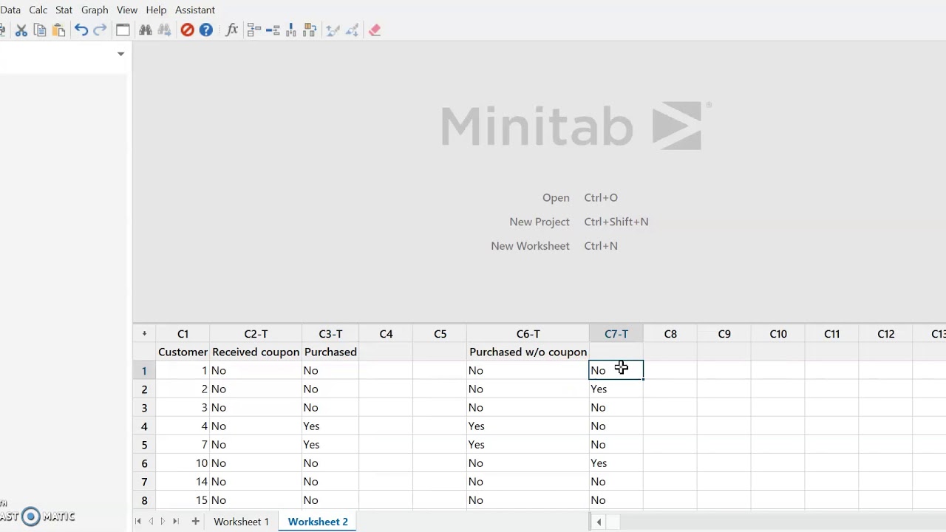Add a new worksheet with plus icon
946x532 pixels.
(x=195, y=522)
